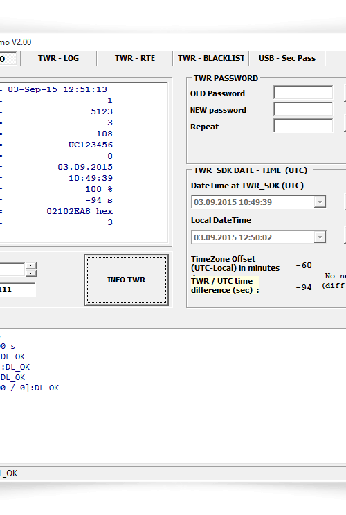Click the 10:49:39 time line in info list

click(x=90, y=178)
